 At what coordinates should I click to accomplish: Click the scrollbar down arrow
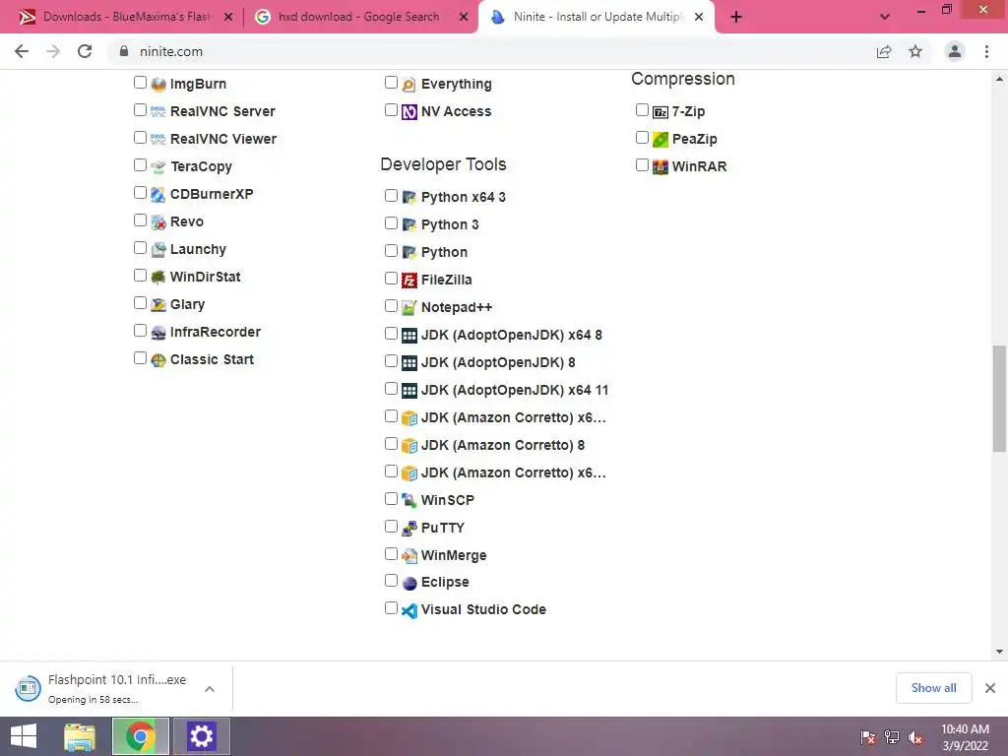click(x=999, y=652)
